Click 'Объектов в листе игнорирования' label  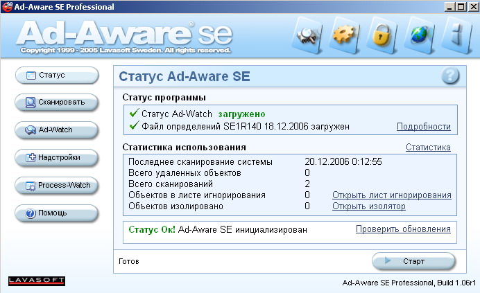point(197,195)
